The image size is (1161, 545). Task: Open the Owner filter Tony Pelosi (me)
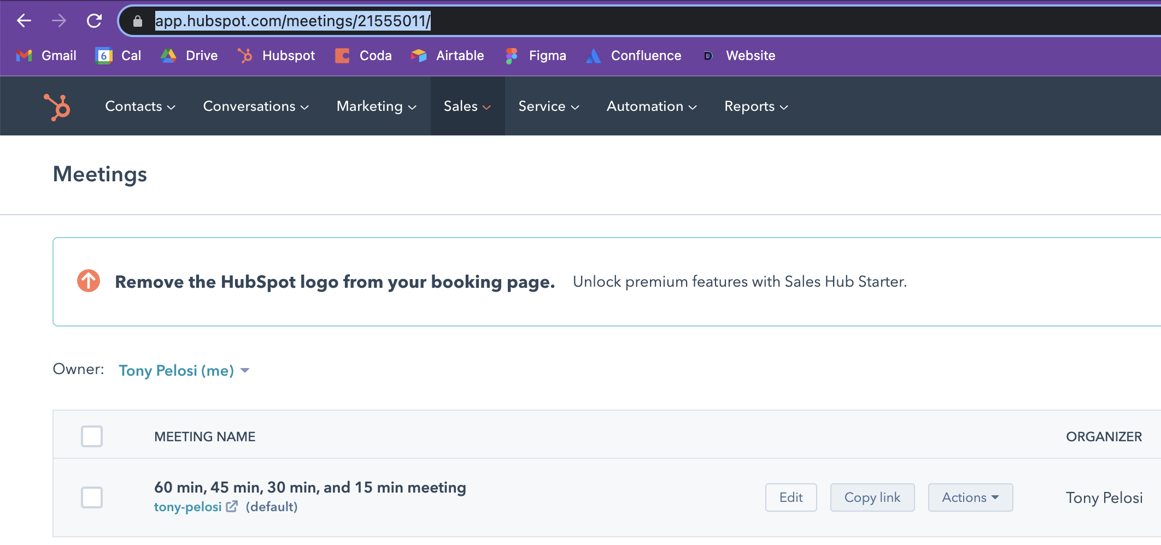coord(184,371)
